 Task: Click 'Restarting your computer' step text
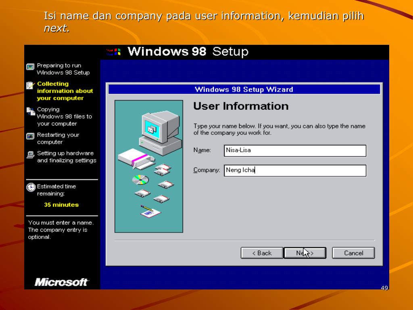click(58, 138)
